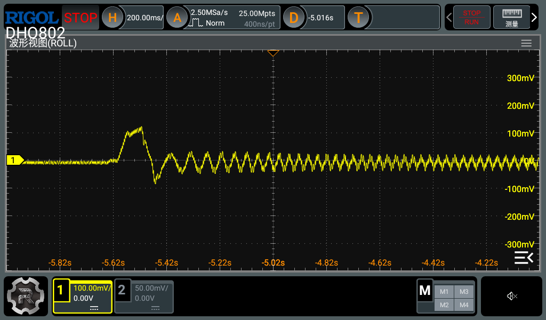The height and width of the screenshot is (320, 546).
Task: Click the red STOP status button
Action: (x=81, y=18)
